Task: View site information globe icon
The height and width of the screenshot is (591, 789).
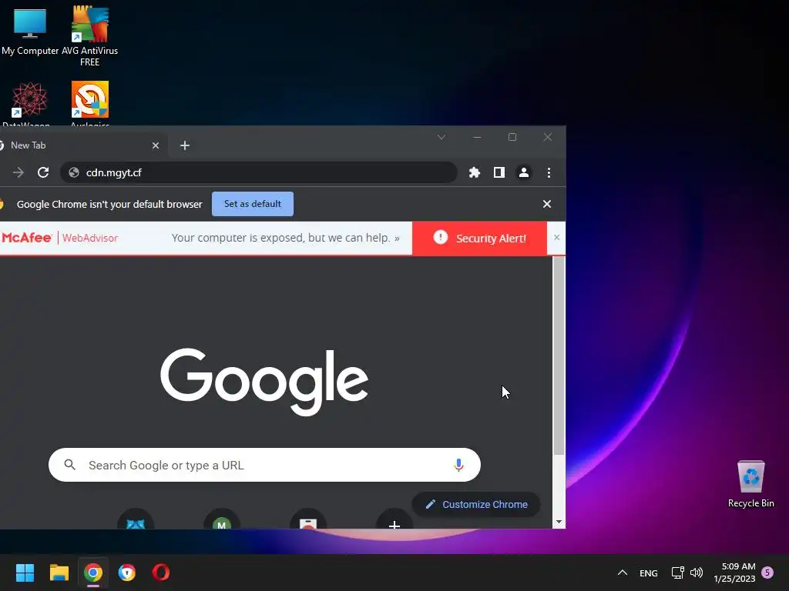Action: point(74,172)
